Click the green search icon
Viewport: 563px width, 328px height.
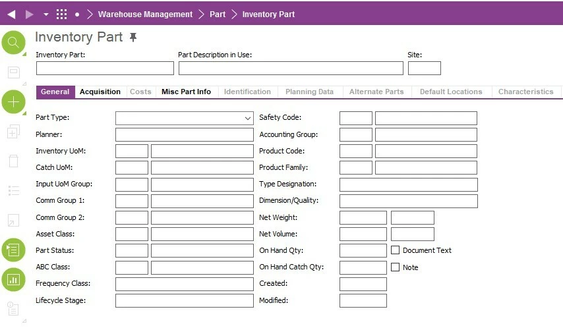13,43
